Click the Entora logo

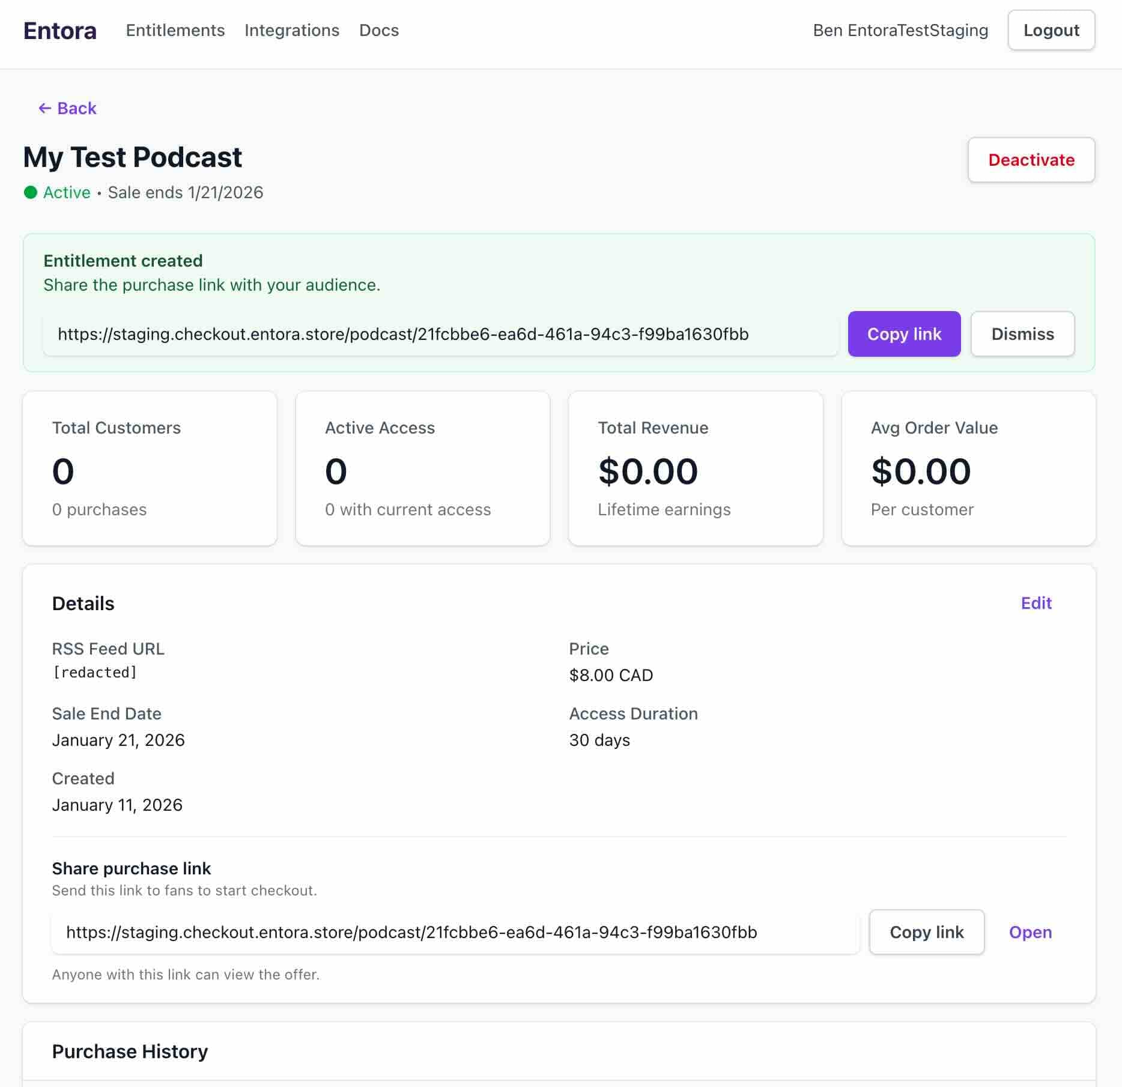(x=59, y=31)
